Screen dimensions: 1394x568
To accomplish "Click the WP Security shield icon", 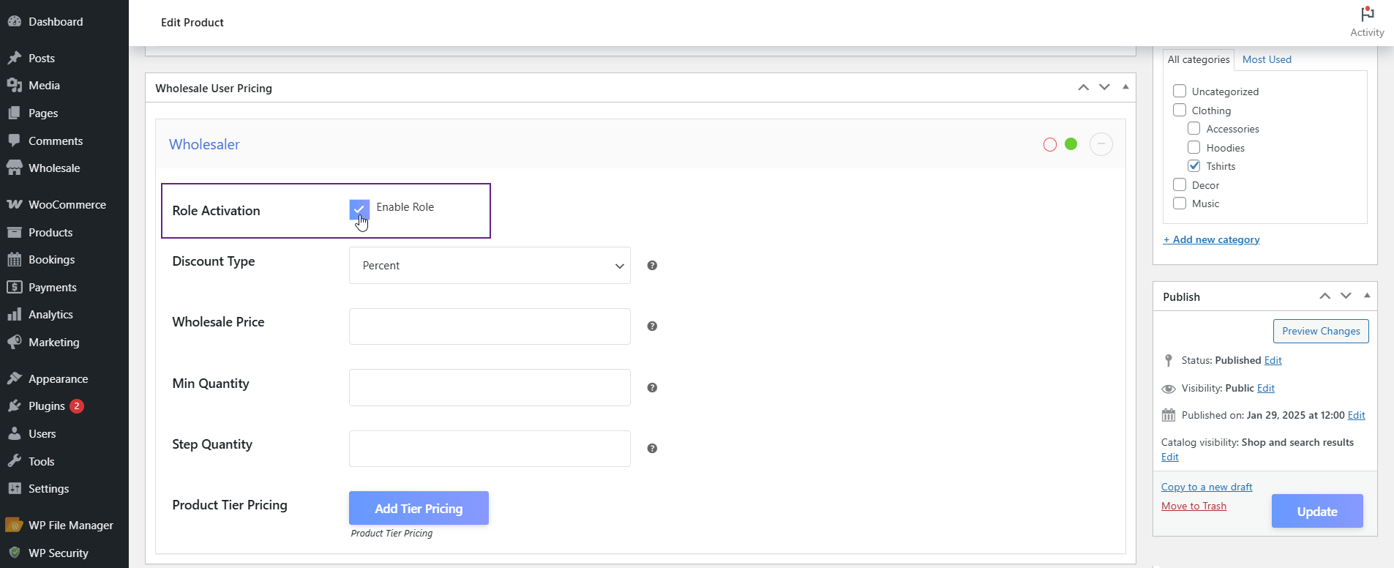I will [x=14, y=553].
